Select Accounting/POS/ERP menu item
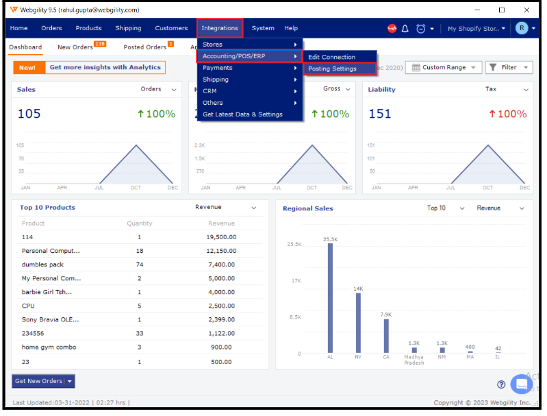547x416 pixels. (x=249, y=56)
